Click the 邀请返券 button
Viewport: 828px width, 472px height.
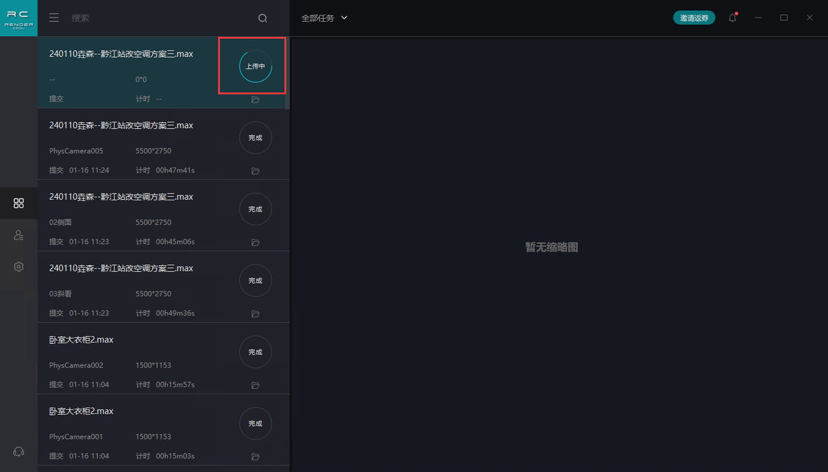click(x=693, y=18)
